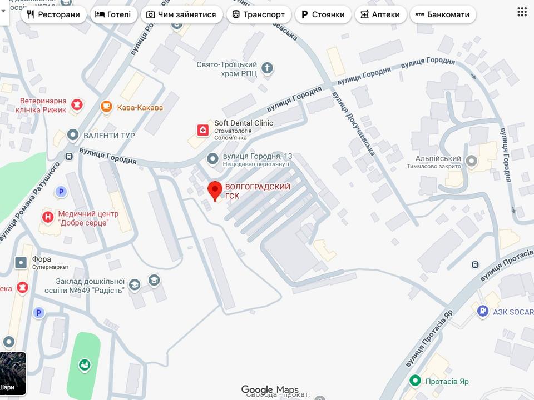Select the Soft Dental Clinic marker icon
Screen dimensions: 534x400
tap(203, 130)
